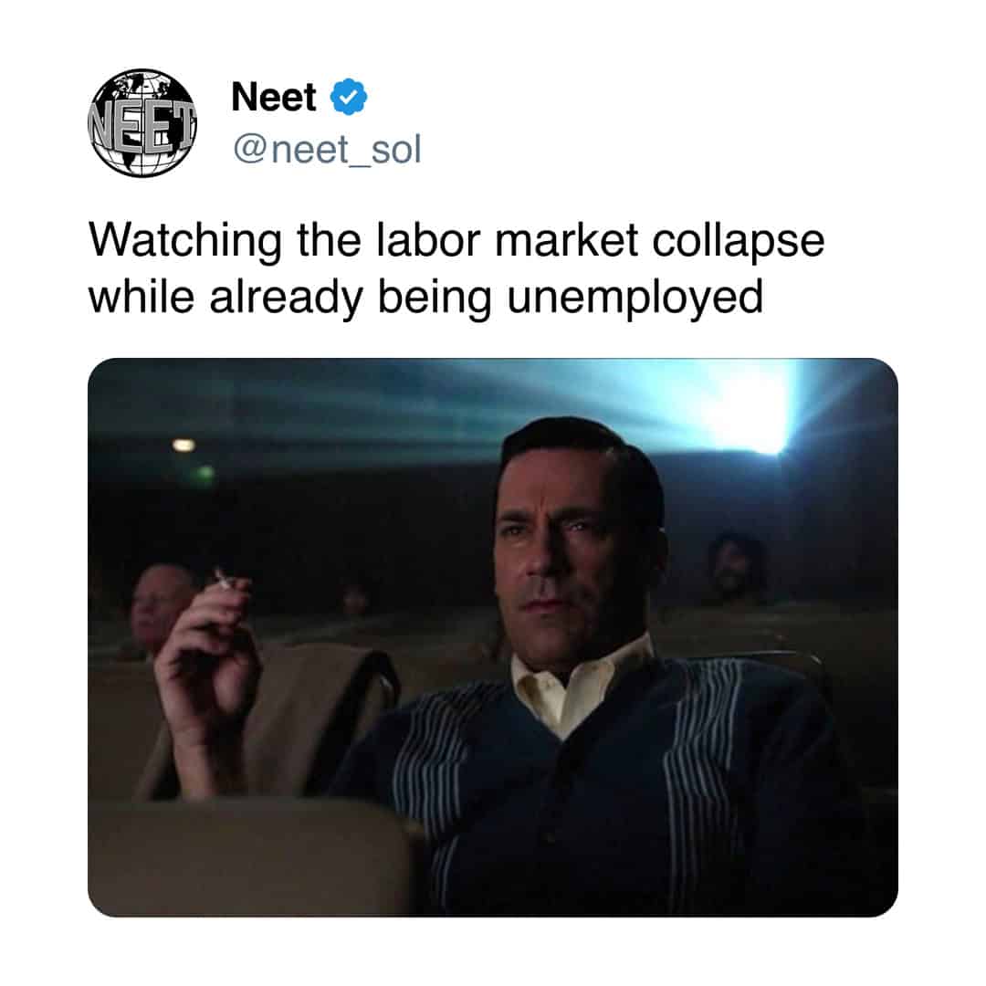The width and height of the screenshot is (986, 986).
Task: Click the word "collapse" in the tweet
Action: [739, 242]
